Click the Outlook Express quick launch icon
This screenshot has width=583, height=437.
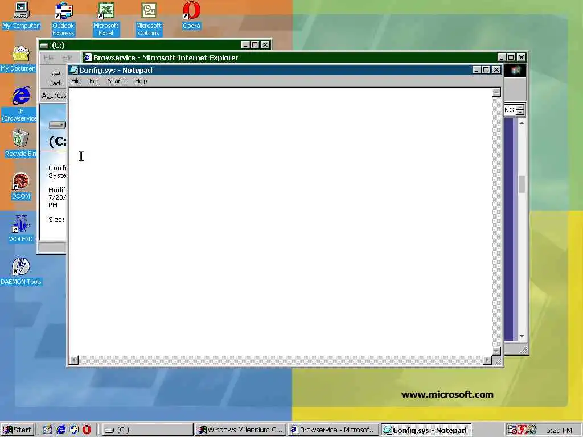[x=74, y=430]
